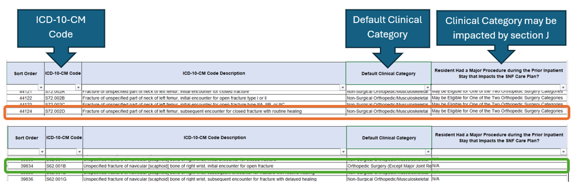Click the blue 'ICD-10-CM Code' callout box
Image resolution: width=576 pixels, height=191 pixels.
point(61,27)
